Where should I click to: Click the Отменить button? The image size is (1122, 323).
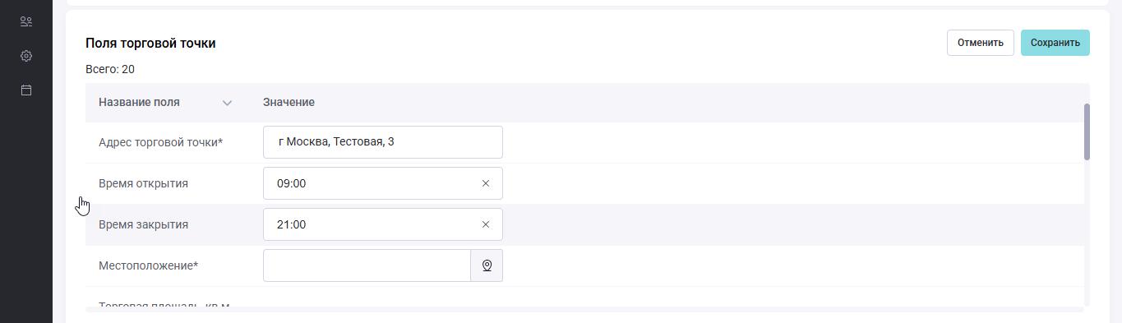pos(980,43)
